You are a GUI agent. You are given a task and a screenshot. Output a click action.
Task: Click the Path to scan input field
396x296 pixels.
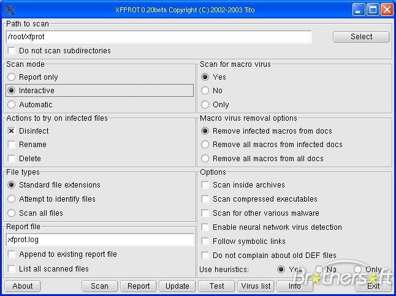[159, 37]
